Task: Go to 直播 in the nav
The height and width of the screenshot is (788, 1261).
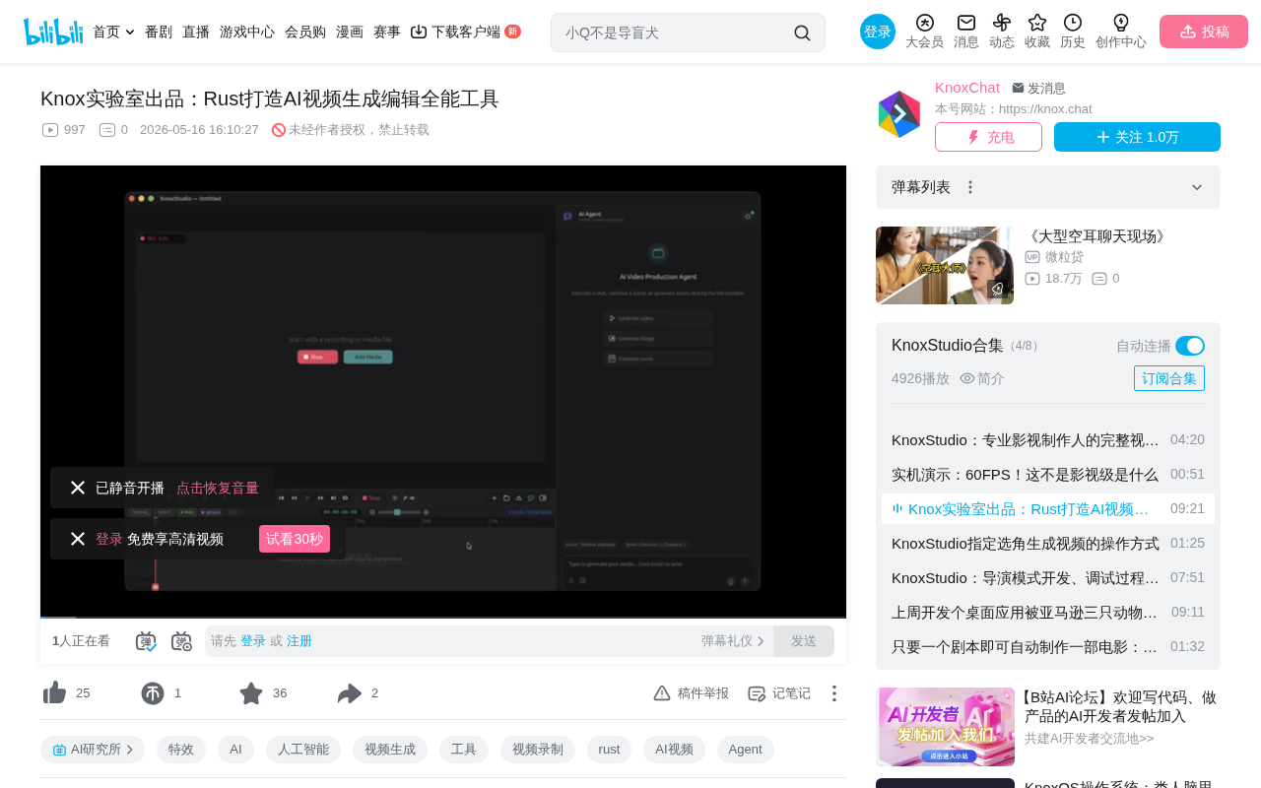Action: pos(196,32)
